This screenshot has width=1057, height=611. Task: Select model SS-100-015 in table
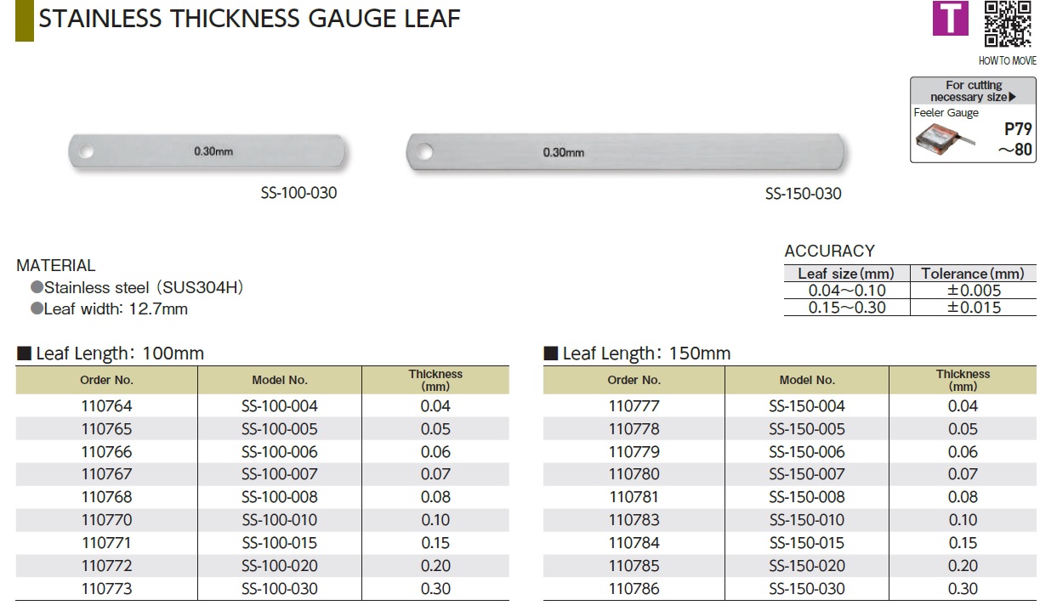(x=279, y=543)
